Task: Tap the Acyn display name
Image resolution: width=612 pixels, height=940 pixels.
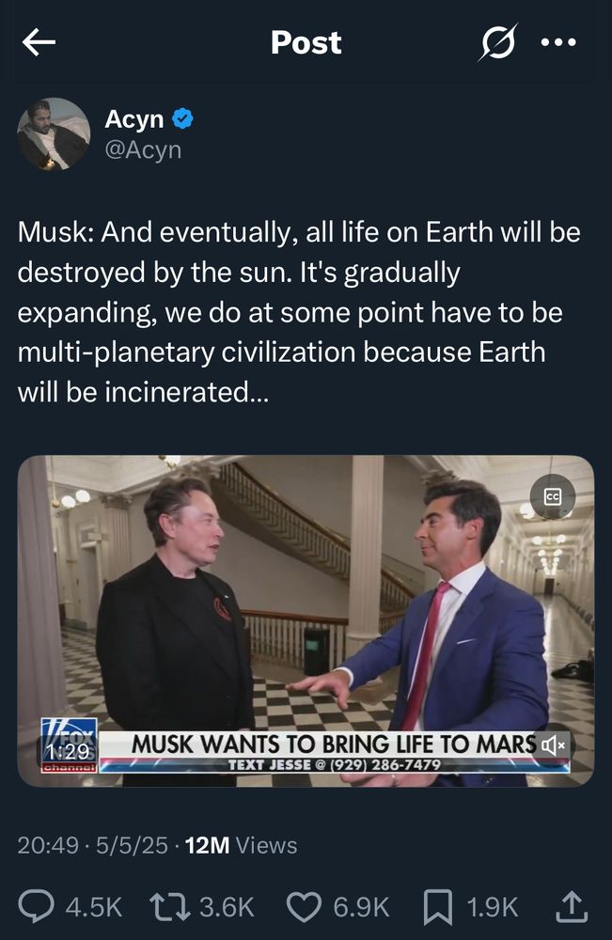Action: click(x=134, y=118)
